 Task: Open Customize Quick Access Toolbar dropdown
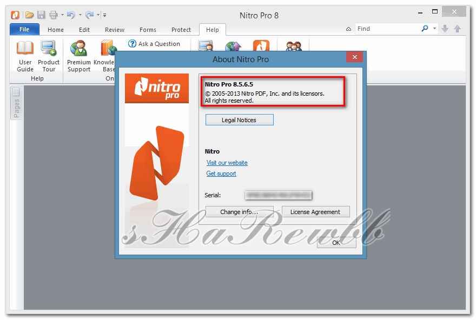pyautogui.click(x=104, y=15)
